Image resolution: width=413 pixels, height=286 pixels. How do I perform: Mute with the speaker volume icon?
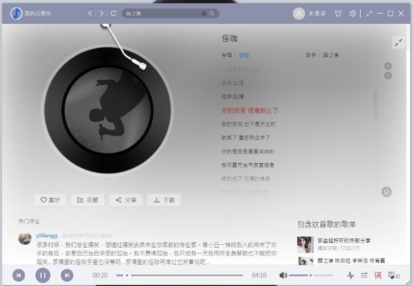coord(283,275)
